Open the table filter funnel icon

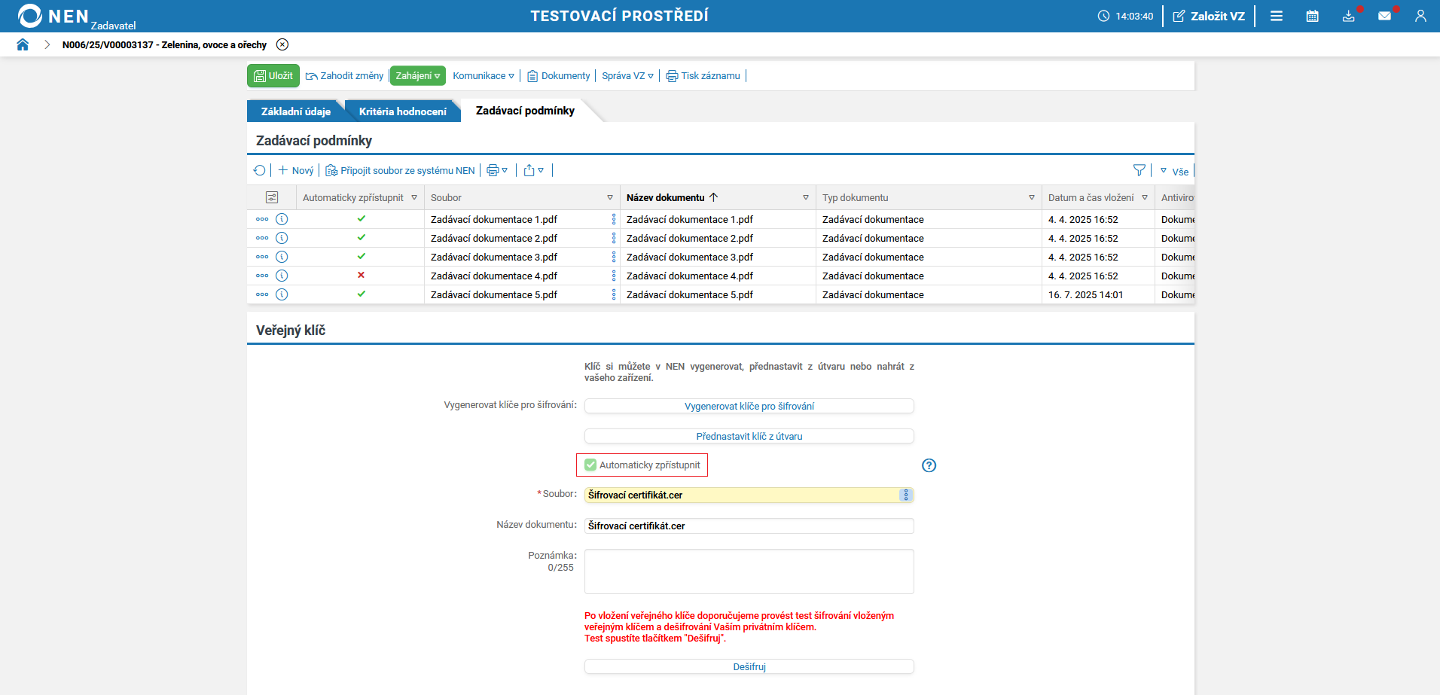[x=1139, y=170]
